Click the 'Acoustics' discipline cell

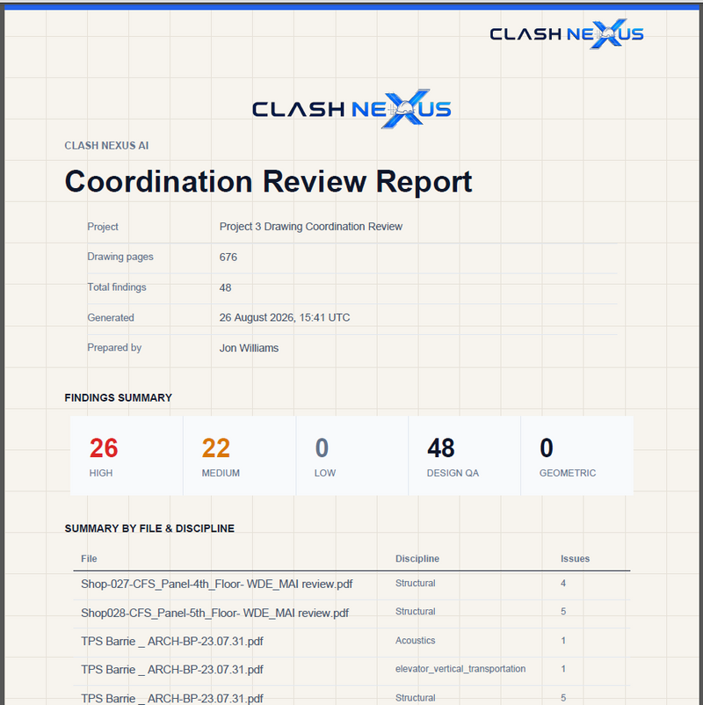point(416,640)
